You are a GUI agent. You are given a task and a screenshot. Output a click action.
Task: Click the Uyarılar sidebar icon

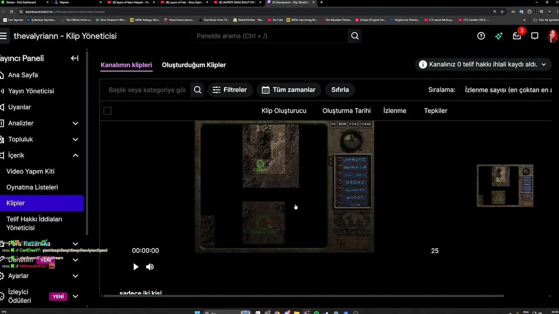[2, 107]
